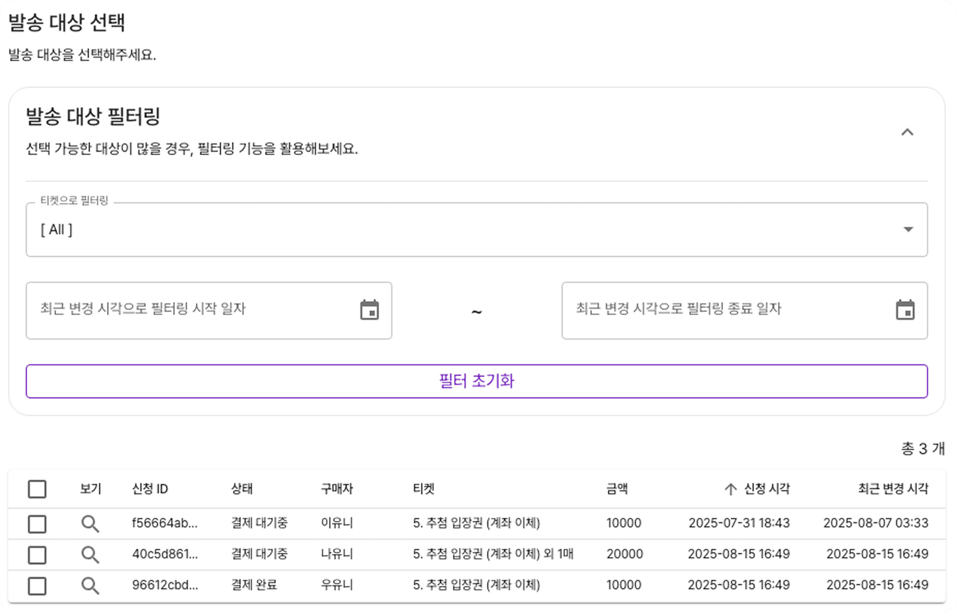Click magnifier icon for order 40c5d861
The height and width of the screenshot is (612, 957).
tap(90, 555)
